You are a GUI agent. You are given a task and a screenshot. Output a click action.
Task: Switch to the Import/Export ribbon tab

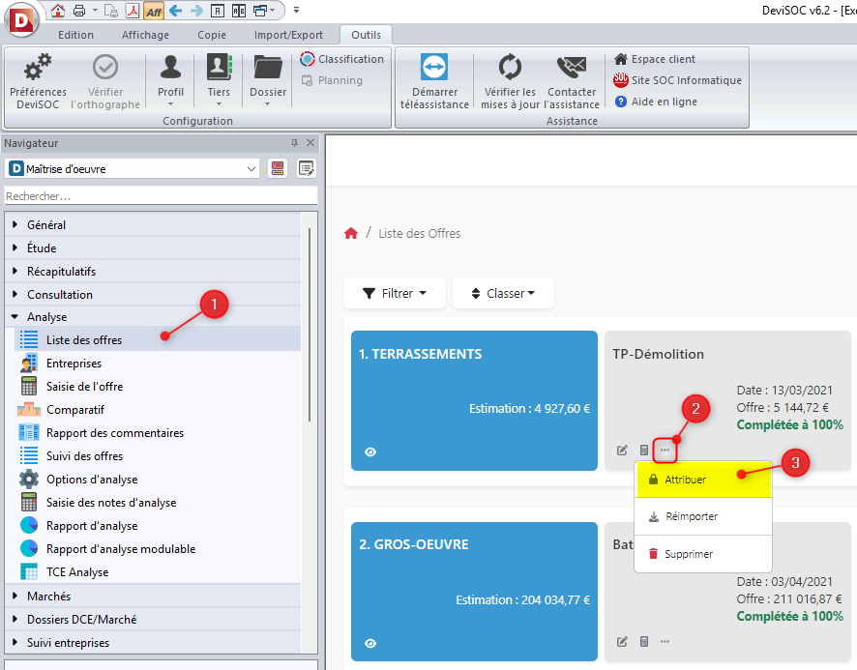coord(288,35)
